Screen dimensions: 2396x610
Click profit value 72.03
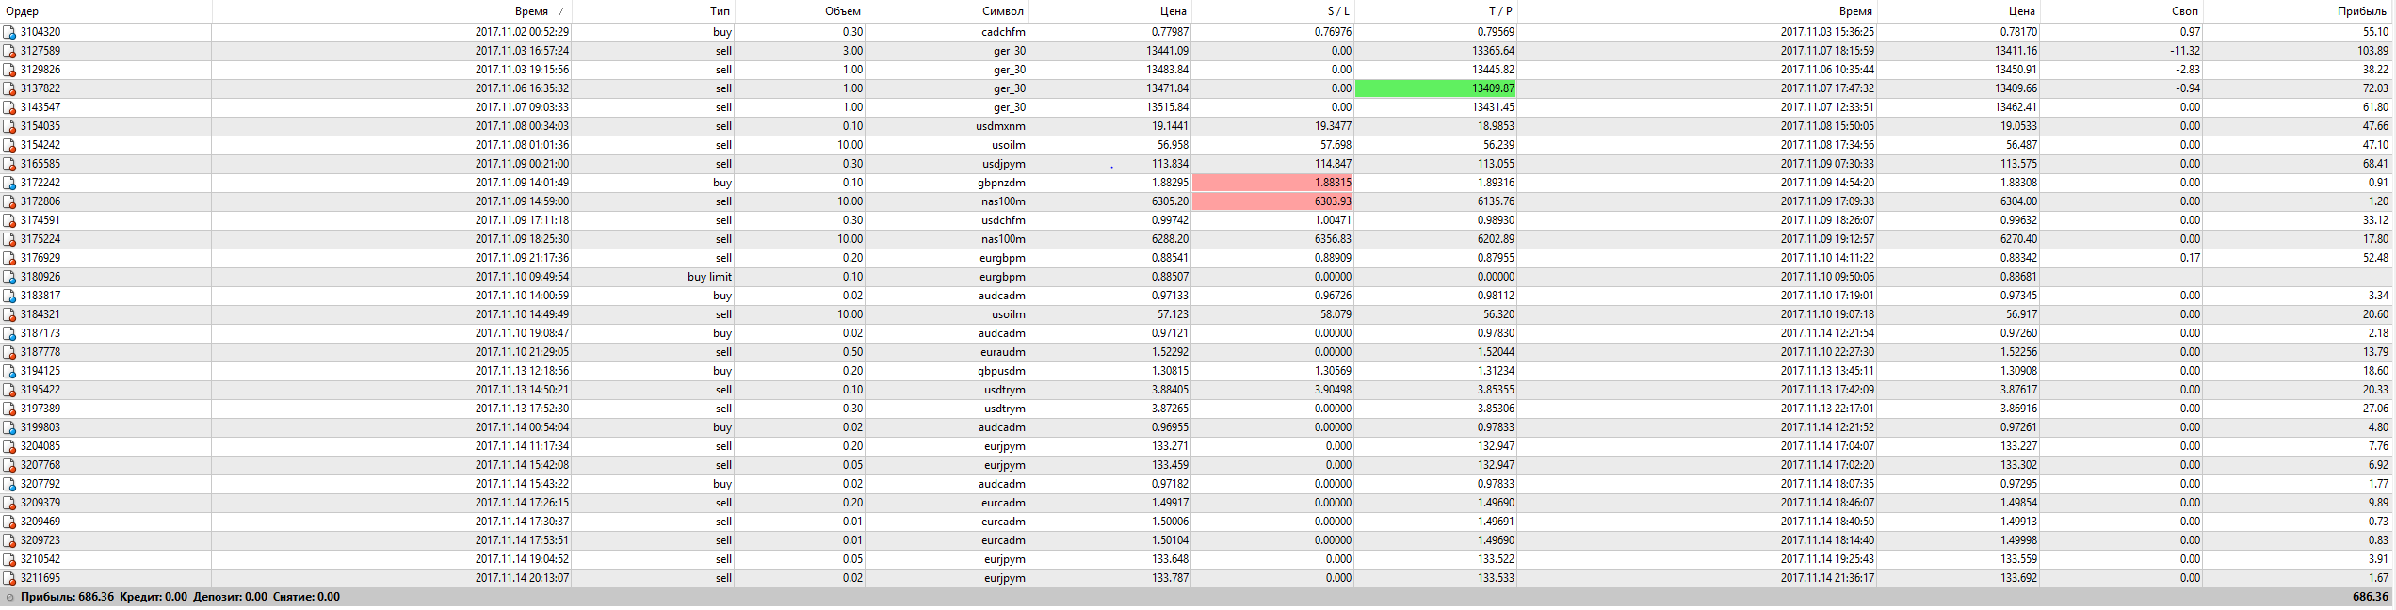coord(2375,88)
